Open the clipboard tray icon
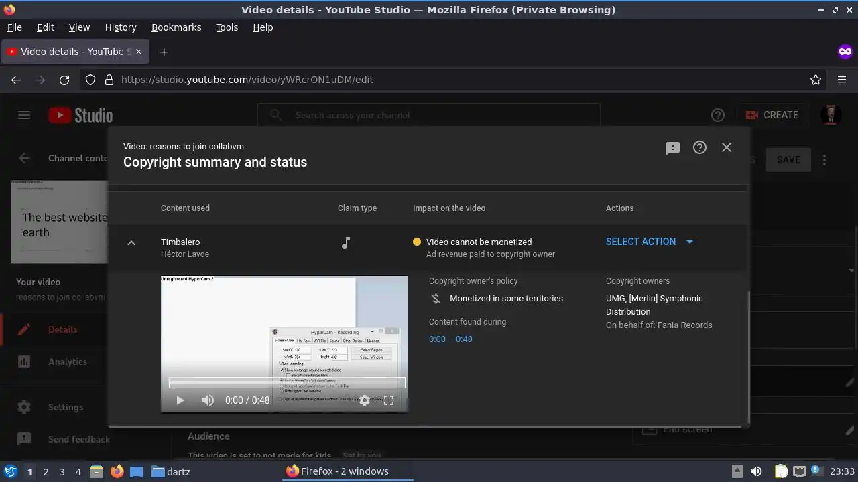Image resolution: width=858 pixels, height=482 pixels. [781, 471]
